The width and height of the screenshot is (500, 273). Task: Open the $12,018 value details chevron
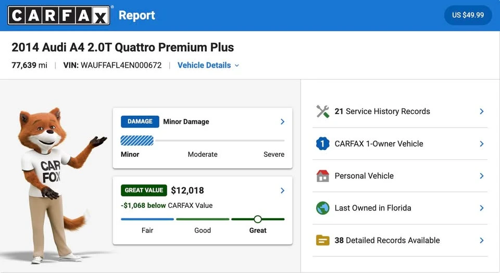coord(282,190)
